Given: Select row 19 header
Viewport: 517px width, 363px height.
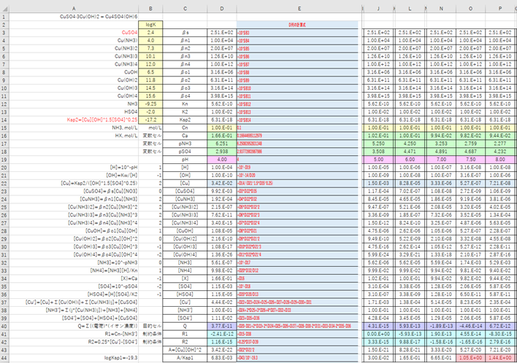Looking at the screenshot, I should 4,160.
